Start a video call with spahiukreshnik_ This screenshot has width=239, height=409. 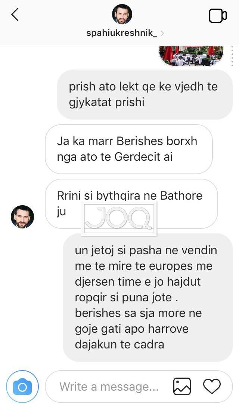click(x=218, y=16)
